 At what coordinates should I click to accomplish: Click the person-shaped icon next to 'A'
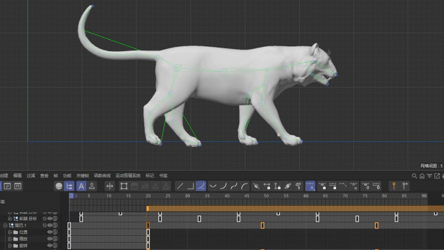coord(92,186)
